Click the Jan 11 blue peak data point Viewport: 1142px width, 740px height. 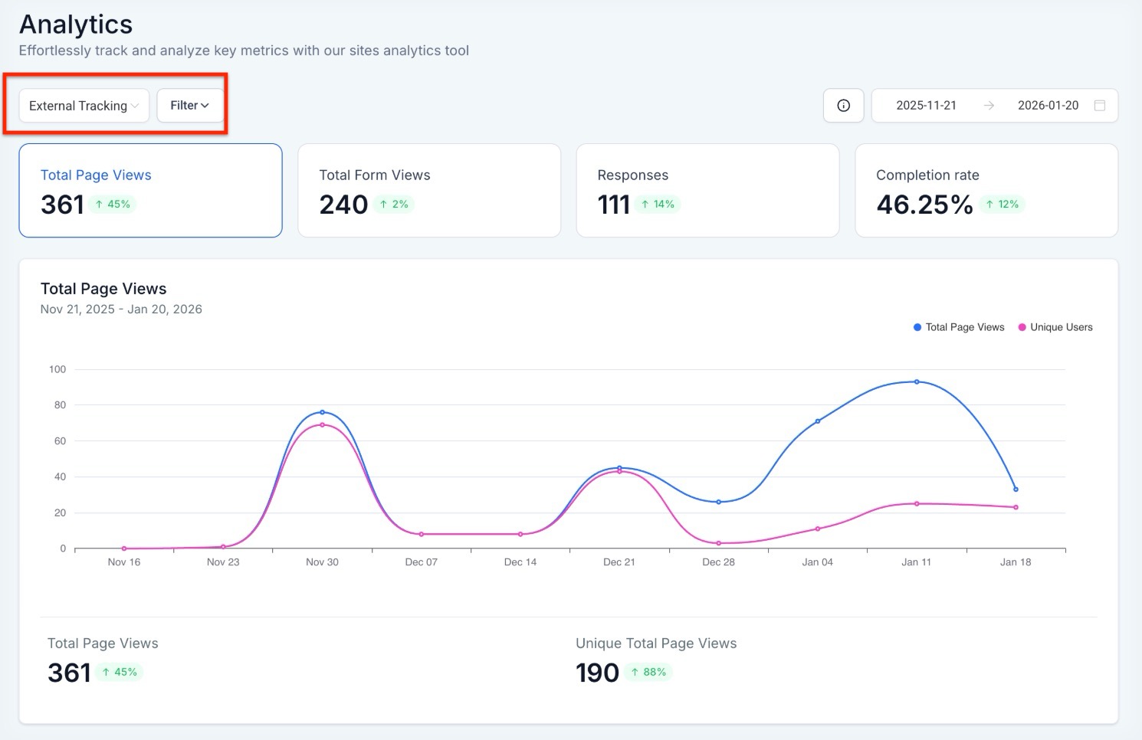point(917,381)
